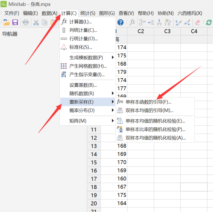Screen dimensions: 213x212
Task: Select row header 13
Action: click(x=94, y=146)
